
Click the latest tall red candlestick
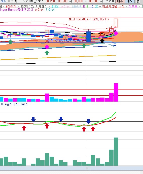(x=116, y=23)
